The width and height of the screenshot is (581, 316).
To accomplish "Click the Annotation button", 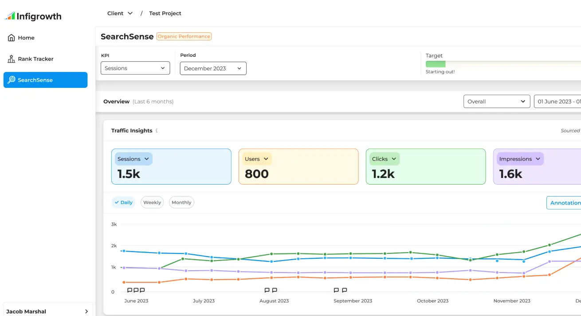I will [564, 203].
